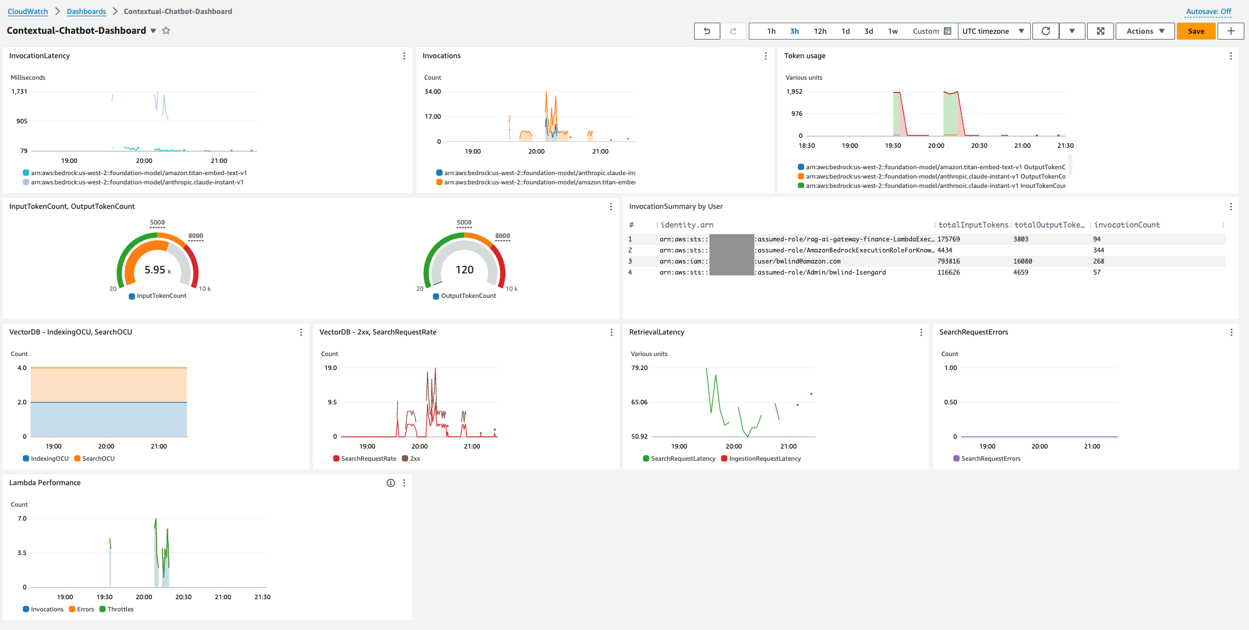Screen dimensions: 1249x630
Task: Select the 1d time range
Action: click(x=845, y=31)
